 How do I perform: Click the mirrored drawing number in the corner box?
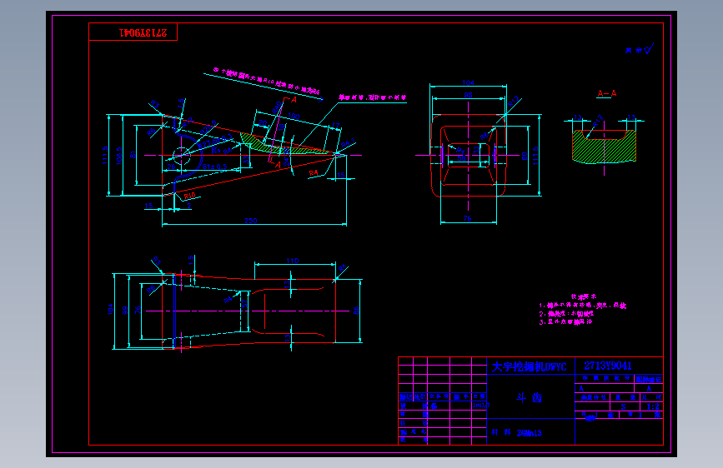(143, 32)
